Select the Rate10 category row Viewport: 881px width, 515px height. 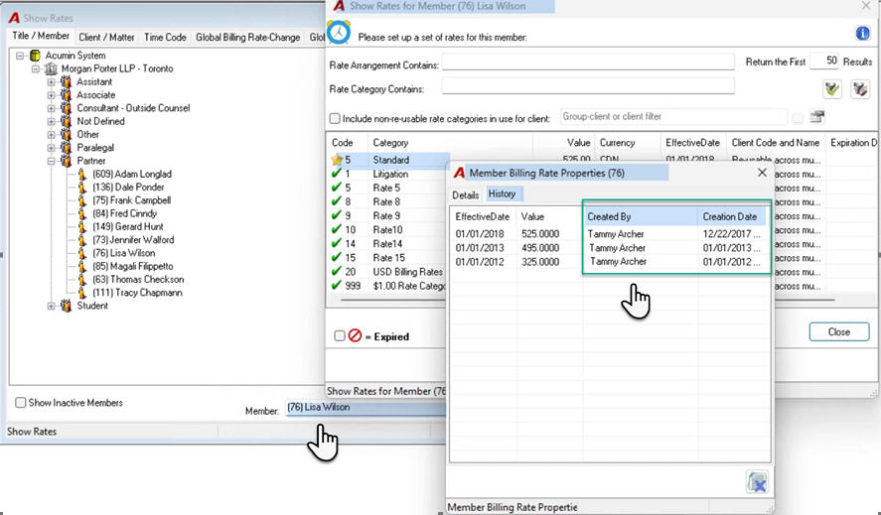point(387,229)
